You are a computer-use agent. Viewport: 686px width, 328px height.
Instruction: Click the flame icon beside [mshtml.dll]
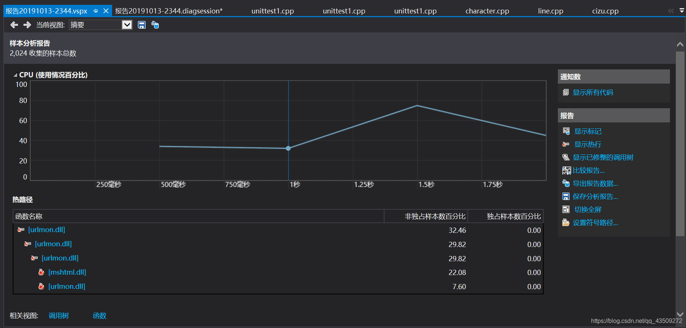coord(41,272)
